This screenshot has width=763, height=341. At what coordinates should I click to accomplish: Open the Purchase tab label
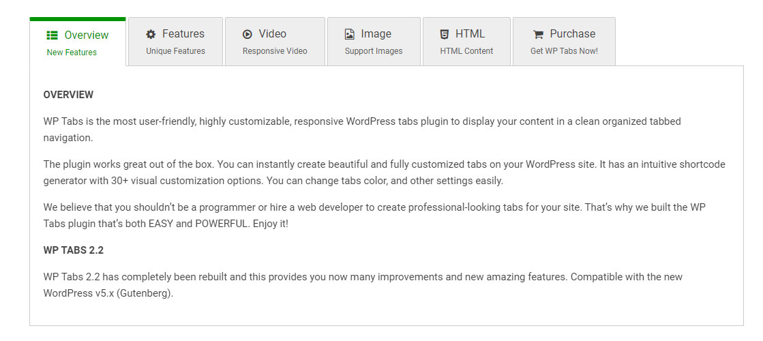coord(573,33)
